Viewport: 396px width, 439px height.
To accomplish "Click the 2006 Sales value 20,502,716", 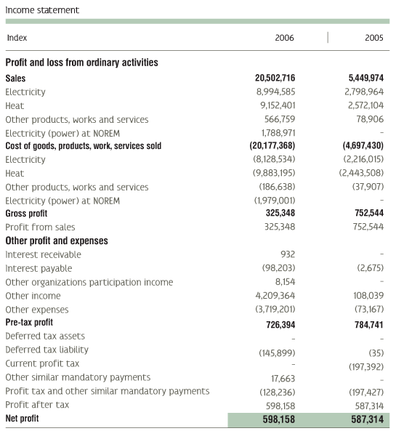I will point(275,78).
